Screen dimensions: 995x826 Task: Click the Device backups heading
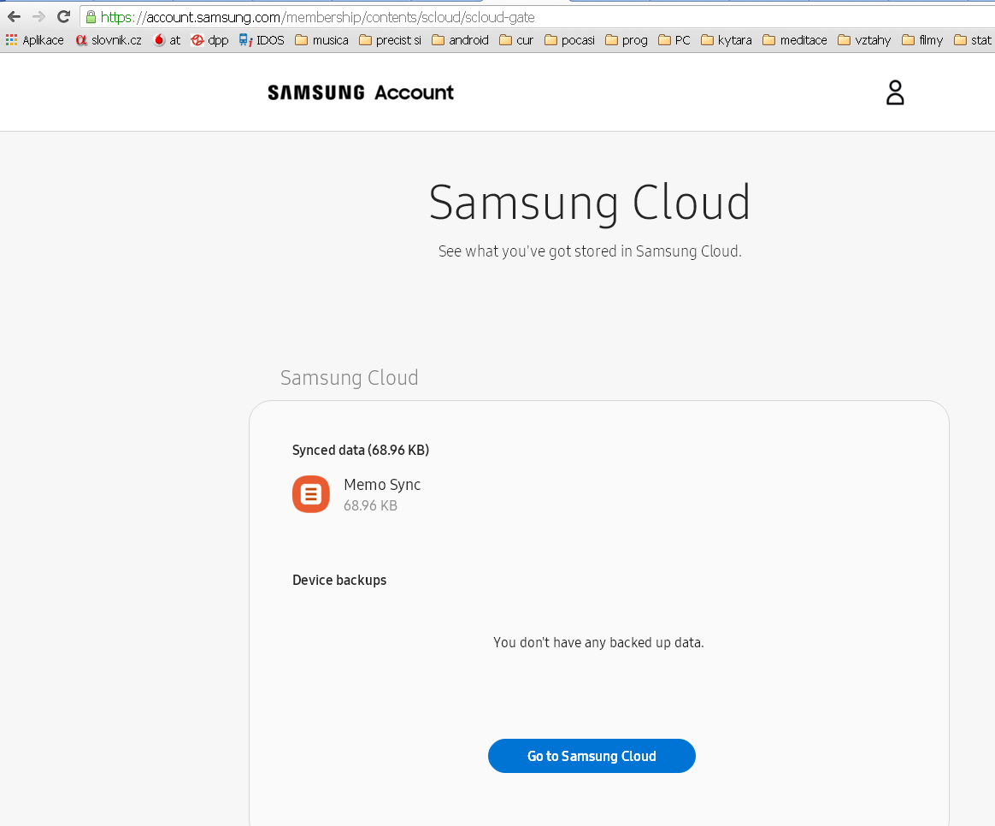[339, 581]
